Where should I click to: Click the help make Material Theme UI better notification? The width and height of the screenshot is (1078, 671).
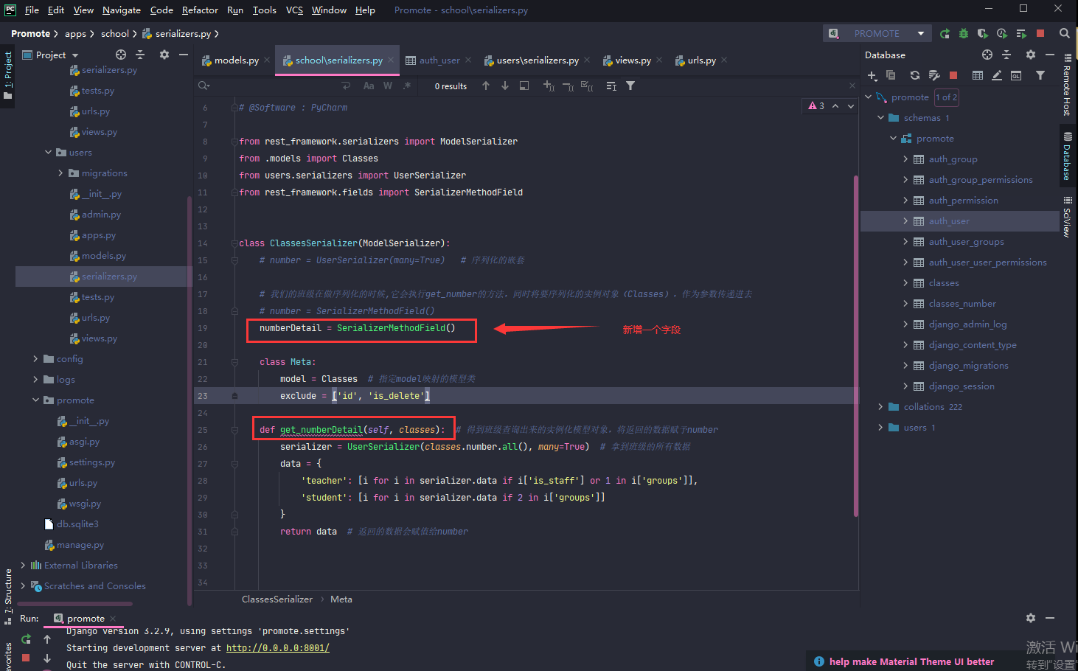(911, 662)
